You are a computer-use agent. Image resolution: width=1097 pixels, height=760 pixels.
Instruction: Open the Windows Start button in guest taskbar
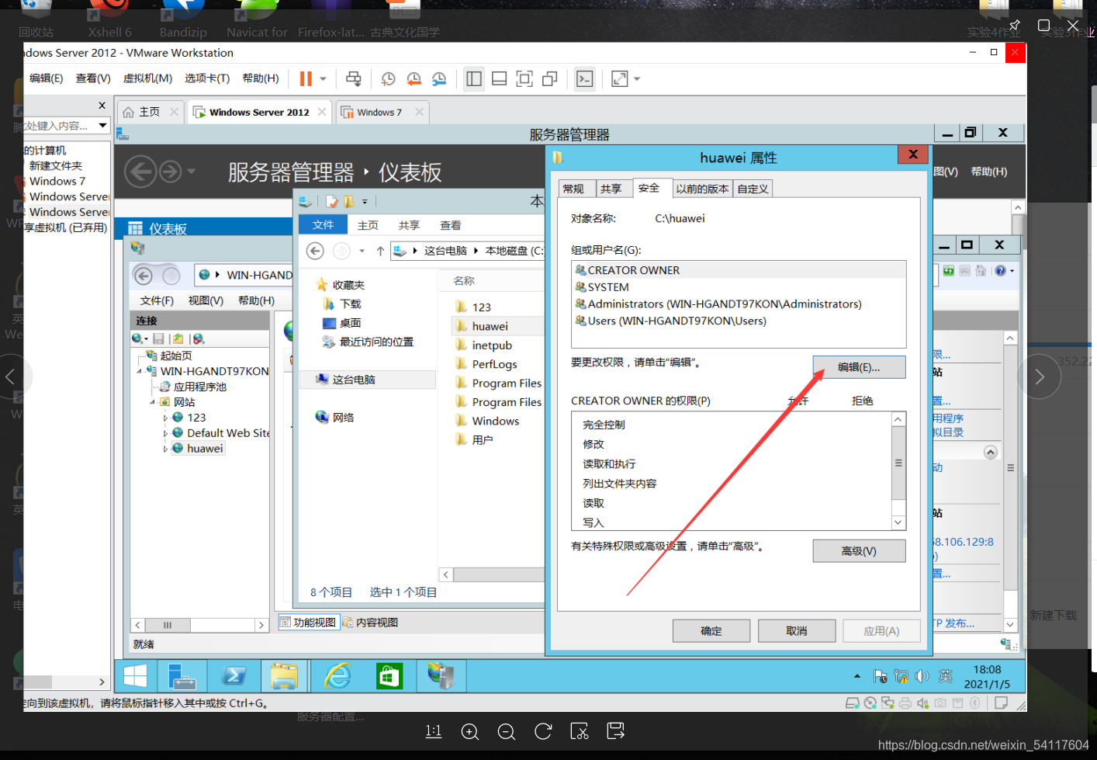click(x=136, y=676)
